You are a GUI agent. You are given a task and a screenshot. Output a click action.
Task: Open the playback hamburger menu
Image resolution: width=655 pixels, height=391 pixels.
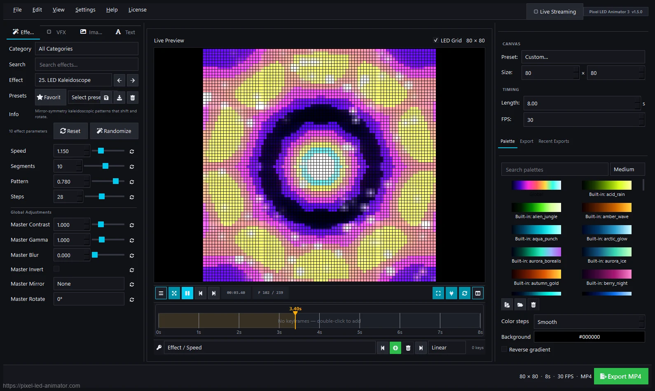pos(161,293)
